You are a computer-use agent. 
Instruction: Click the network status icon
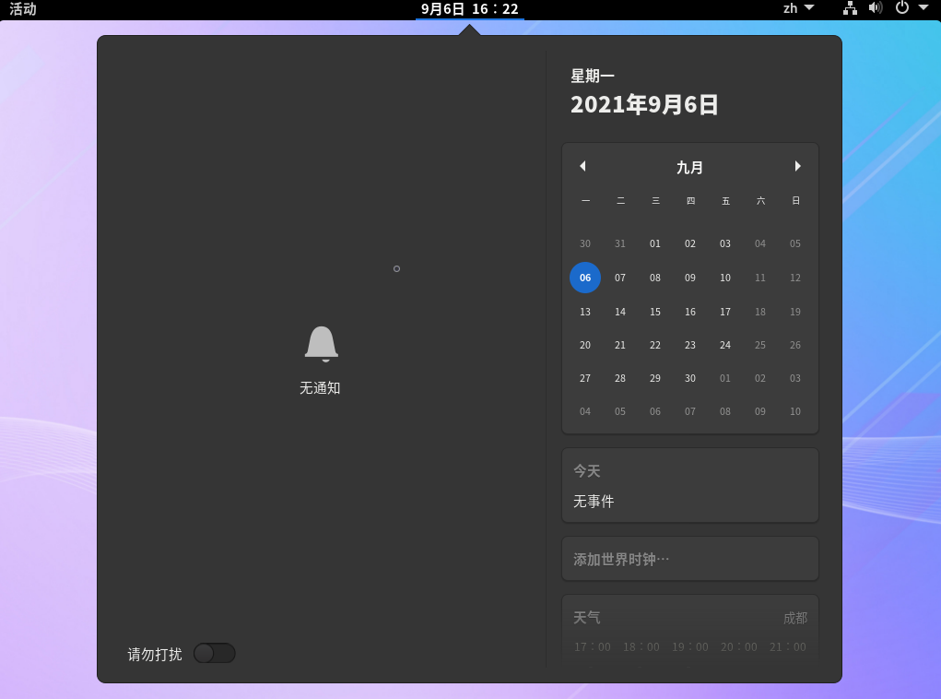tap(850, 8)
